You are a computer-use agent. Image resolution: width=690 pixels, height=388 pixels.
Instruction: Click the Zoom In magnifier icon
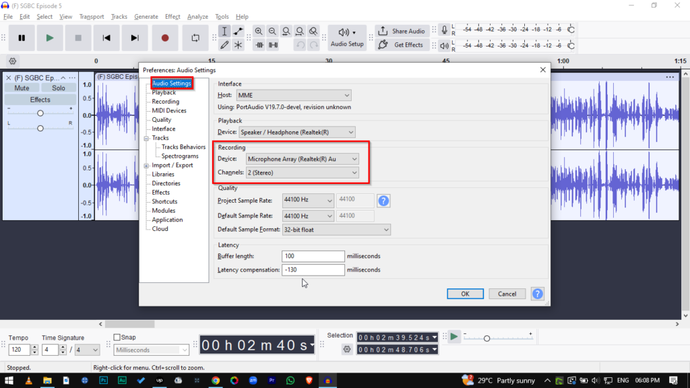tap(259, 32)
